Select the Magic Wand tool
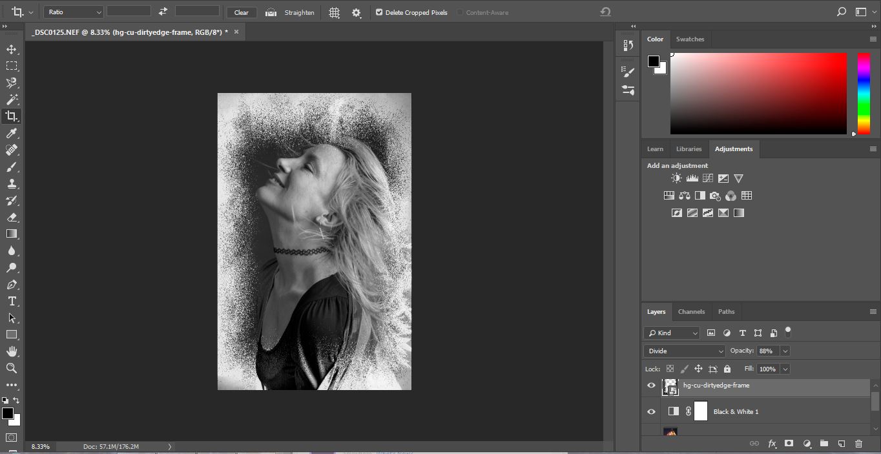The height and width of the screenshot is (454, 881). click(12, 99)
